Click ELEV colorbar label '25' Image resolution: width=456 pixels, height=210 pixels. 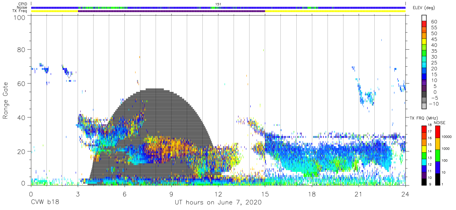point(434,63)
